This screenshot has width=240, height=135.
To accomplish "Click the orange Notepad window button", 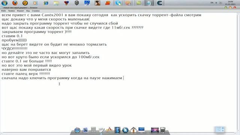I will [230, 7].
